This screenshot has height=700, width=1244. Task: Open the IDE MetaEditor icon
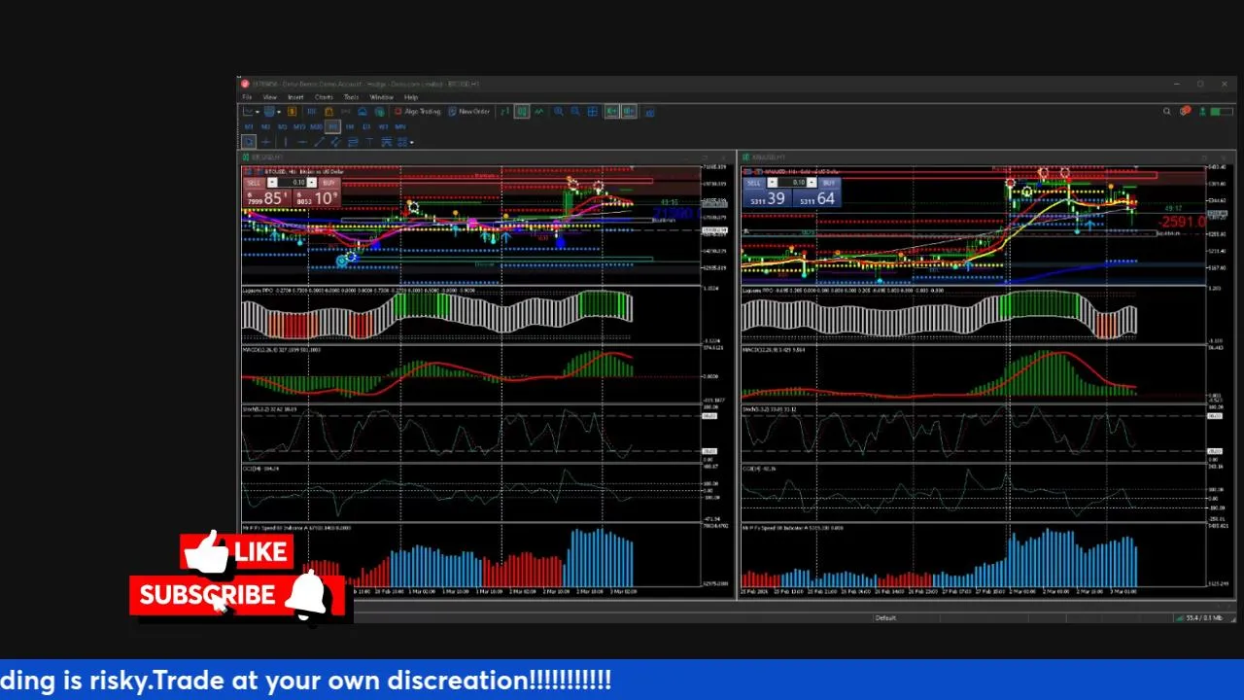tap(311, 112)
